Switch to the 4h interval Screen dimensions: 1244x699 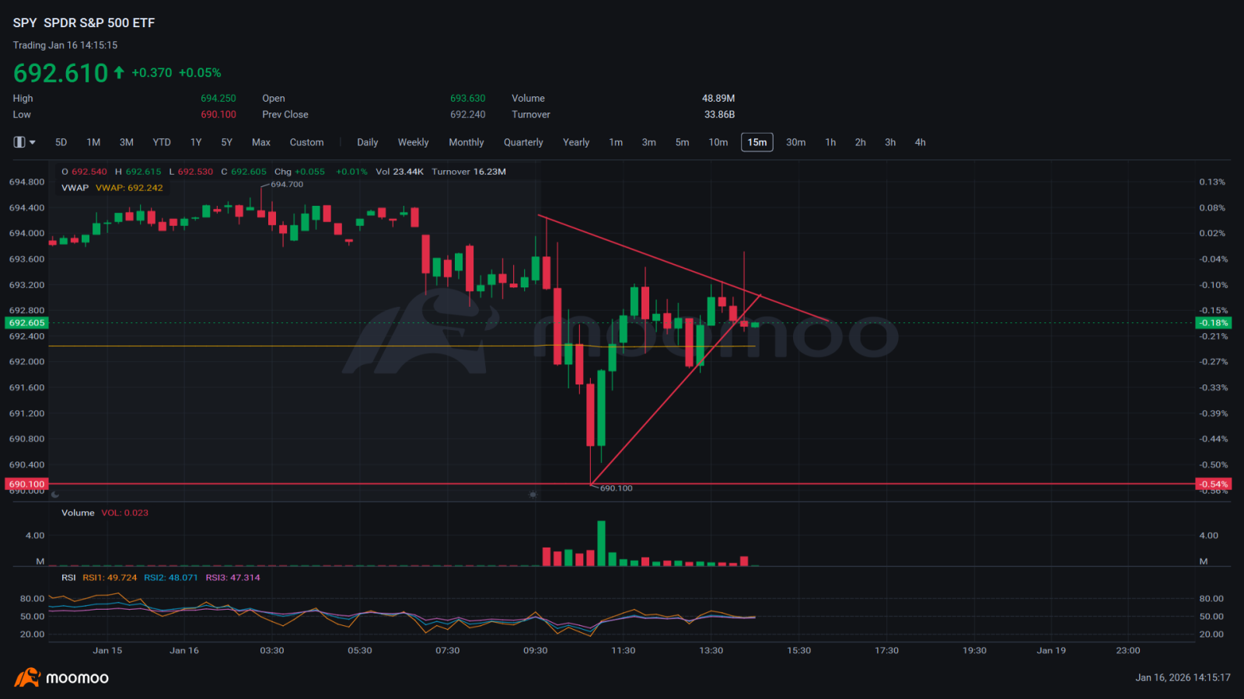click(921, 142)
